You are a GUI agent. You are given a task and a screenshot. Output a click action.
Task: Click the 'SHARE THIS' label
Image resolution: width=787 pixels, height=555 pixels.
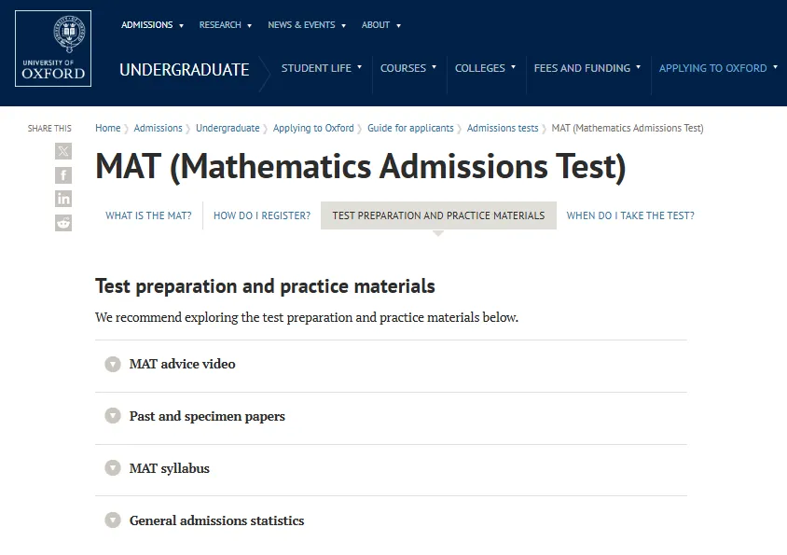[x=49, y=128]
